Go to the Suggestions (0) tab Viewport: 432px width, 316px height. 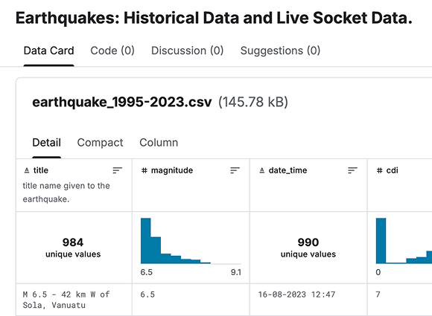coord(280,51)
